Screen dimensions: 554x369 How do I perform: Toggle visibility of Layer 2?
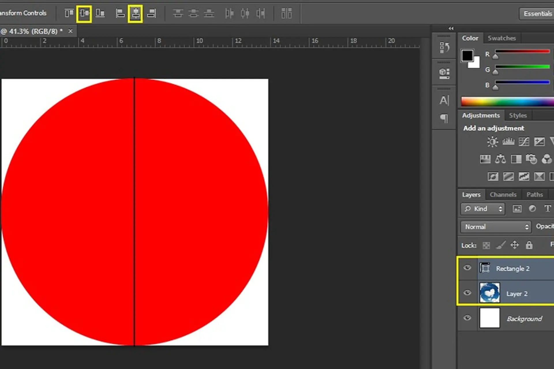pos(467,293)
